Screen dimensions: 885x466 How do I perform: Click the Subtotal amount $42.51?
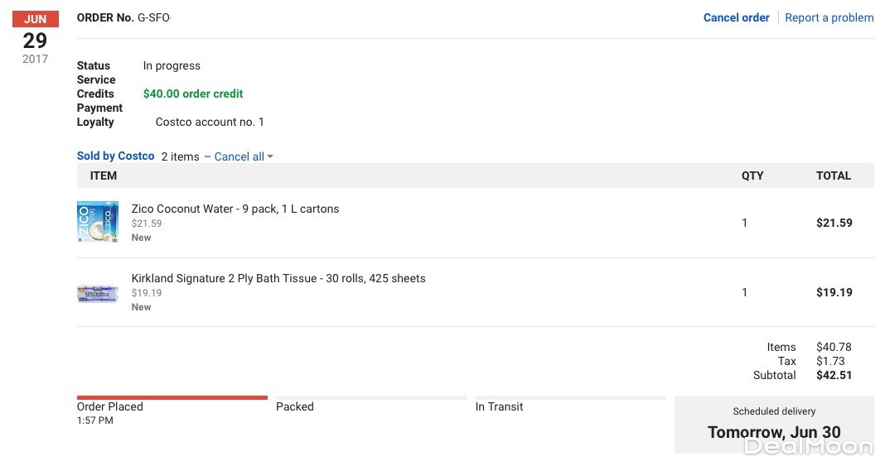click(834, 375)
